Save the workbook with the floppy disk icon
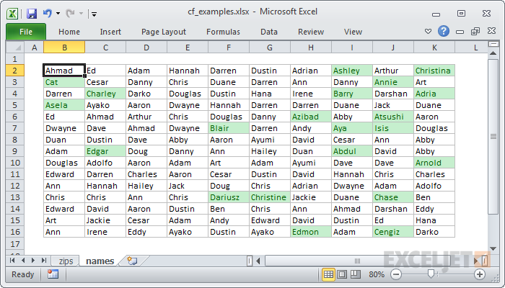Image resolution: width=505 pixels, height=288 pixels. pyautogui.click(x=32, y=14)
